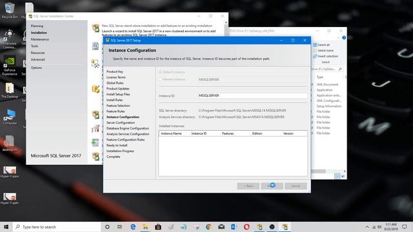Open the Computer desktop icon
Image resolution: width=413 pixels, height=232 pixels.
tap(10, 117)
